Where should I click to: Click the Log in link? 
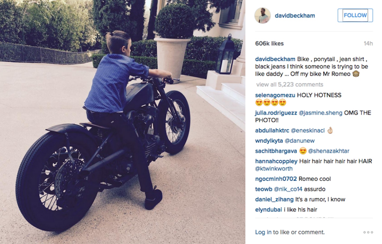263,232
